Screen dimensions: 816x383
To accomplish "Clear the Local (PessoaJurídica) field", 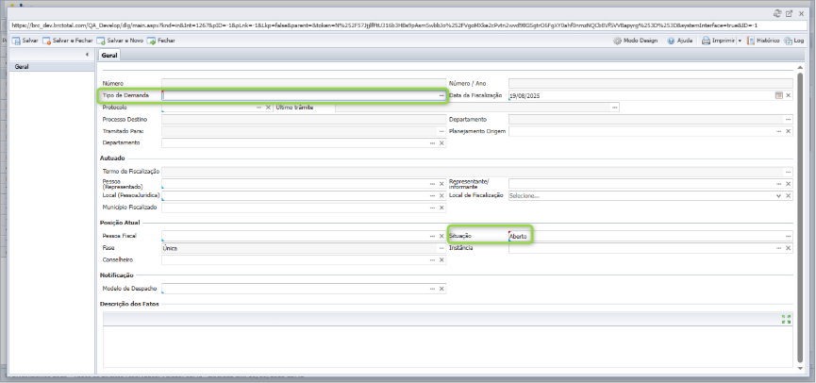I will 441,195.
